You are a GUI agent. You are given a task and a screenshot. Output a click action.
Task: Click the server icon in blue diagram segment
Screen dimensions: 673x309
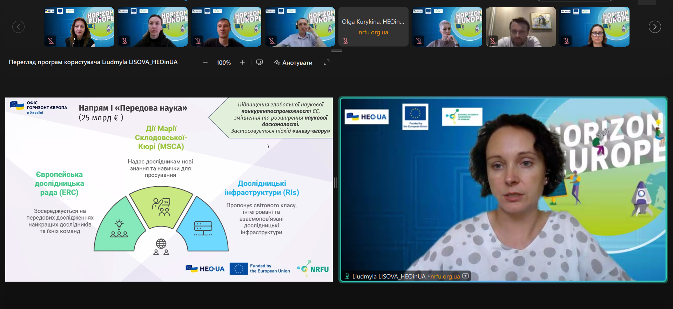pyautogui.click(x=203, y=228)
